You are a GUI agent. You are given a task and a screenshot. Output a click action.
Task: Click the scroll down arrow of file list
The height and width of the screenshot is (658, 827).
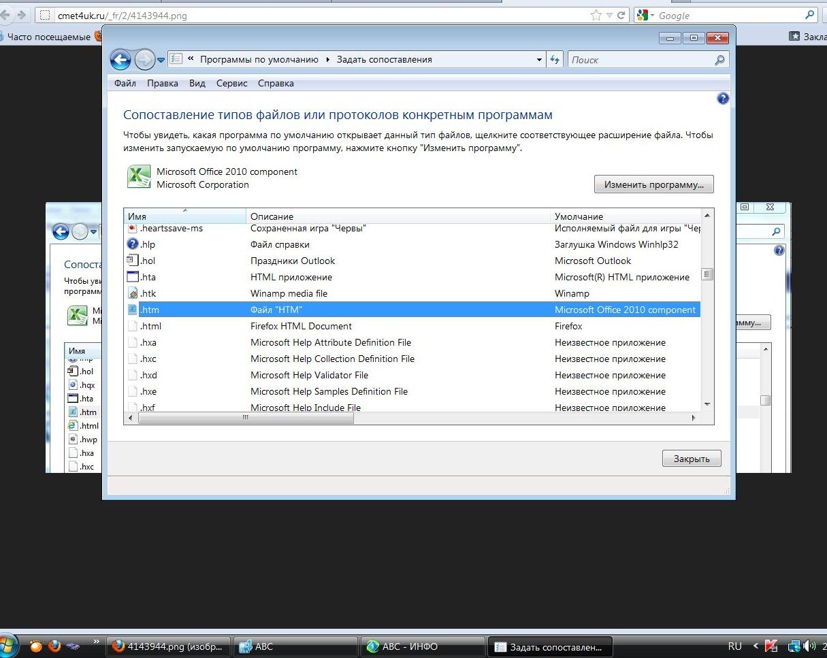[707, 405]
